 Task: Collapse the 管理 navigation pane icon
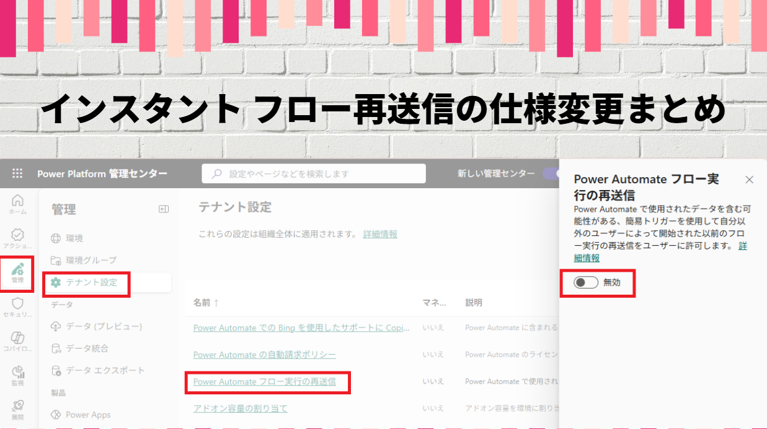click(164, 210)
